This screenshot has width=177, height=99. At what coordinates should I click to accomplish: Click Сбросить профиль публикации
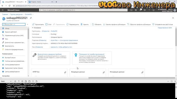click(139, 24)
